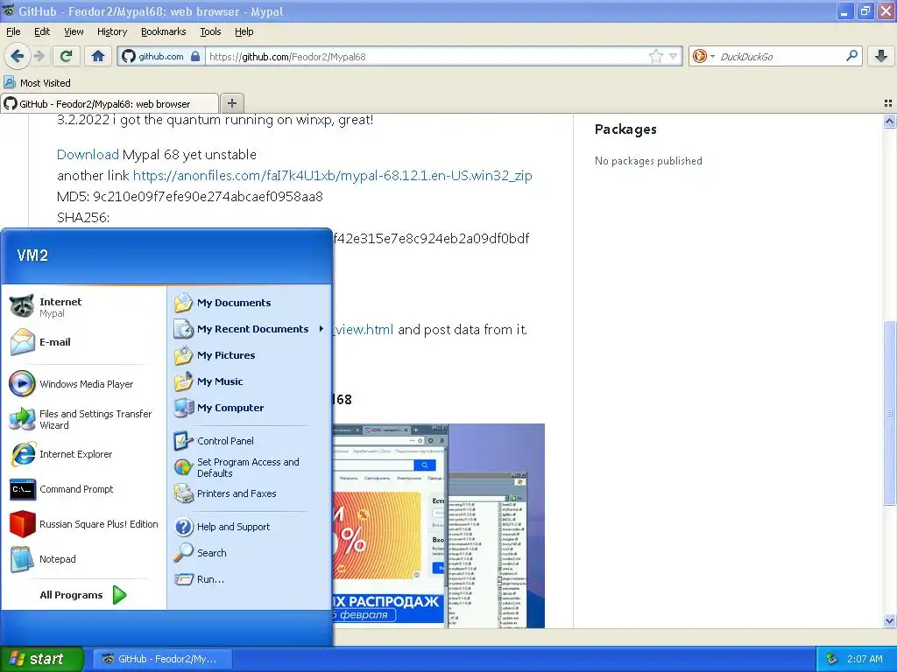Open the anonfiles.com mypal zip link
Viewport: 897px width, 672px height.
(x=332, y=175)
